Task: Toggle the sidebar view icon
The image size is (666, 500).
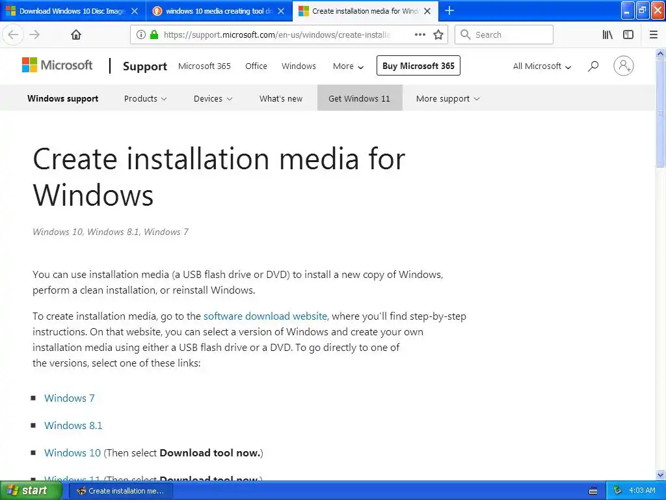Action: click(x=628, y=35)
